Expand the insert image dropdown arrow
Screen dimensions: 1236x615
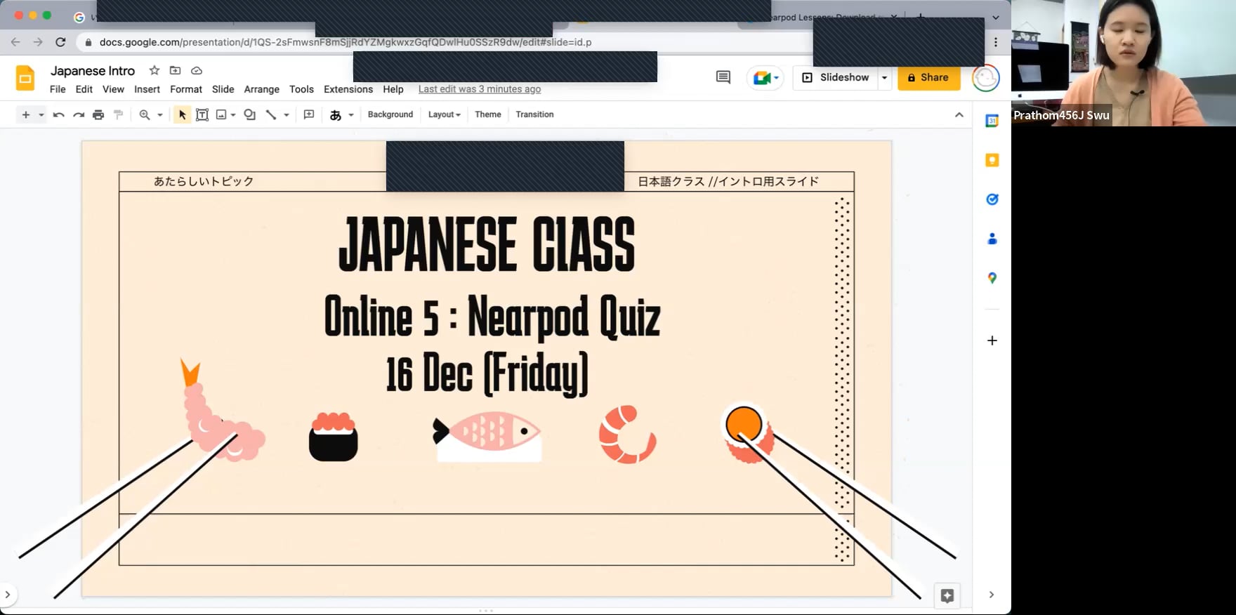click(x=233, y=114)
